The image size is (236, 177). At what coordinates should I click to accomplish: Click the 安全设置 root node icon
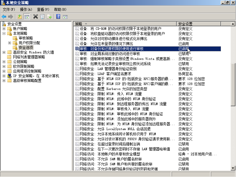coord(4,24)
